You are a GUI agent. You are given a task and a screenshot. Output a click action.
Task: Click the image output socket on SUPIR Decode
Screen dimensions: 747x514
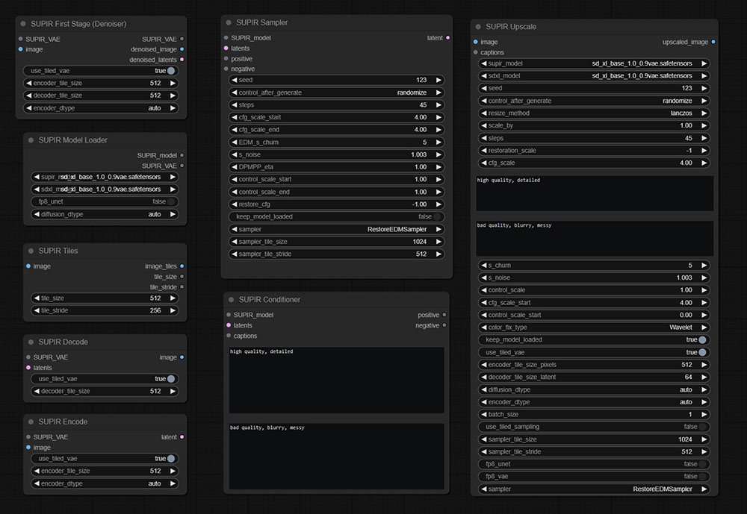point(182,357)
